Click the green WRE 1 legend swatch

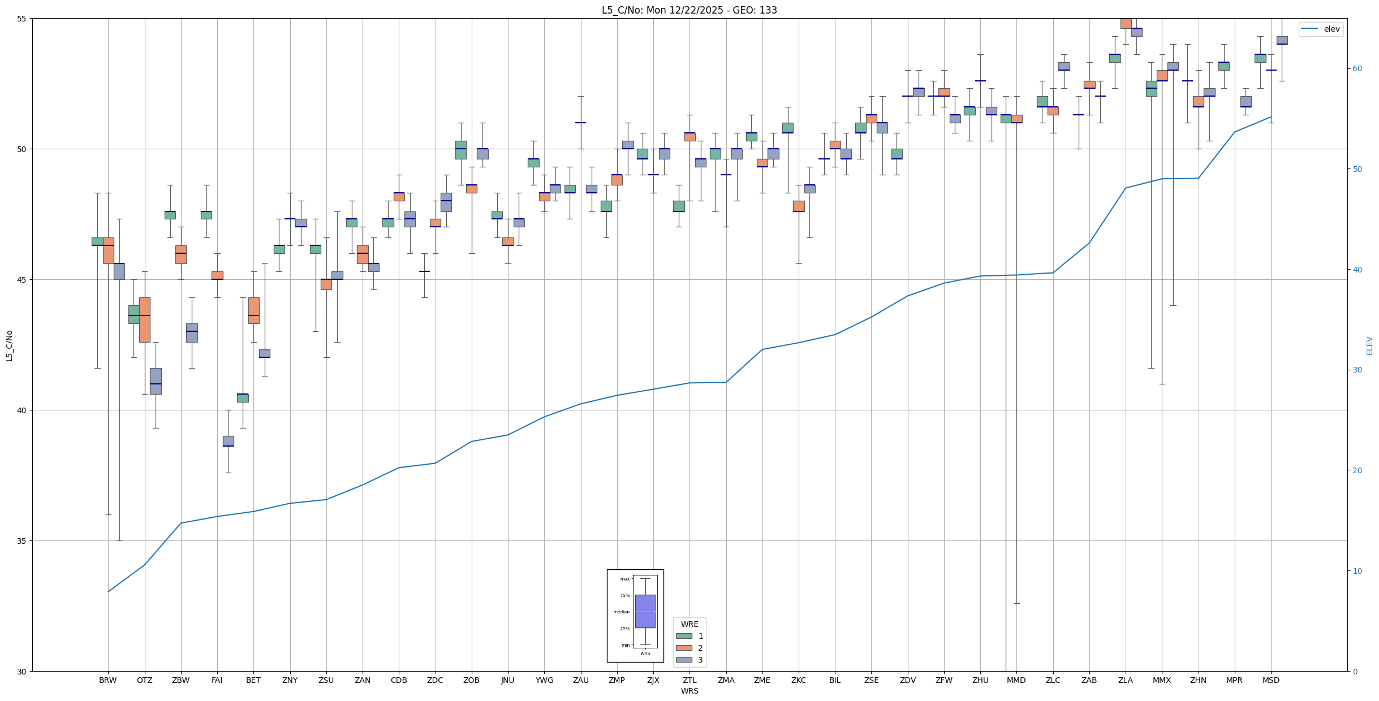click(684, 636)
